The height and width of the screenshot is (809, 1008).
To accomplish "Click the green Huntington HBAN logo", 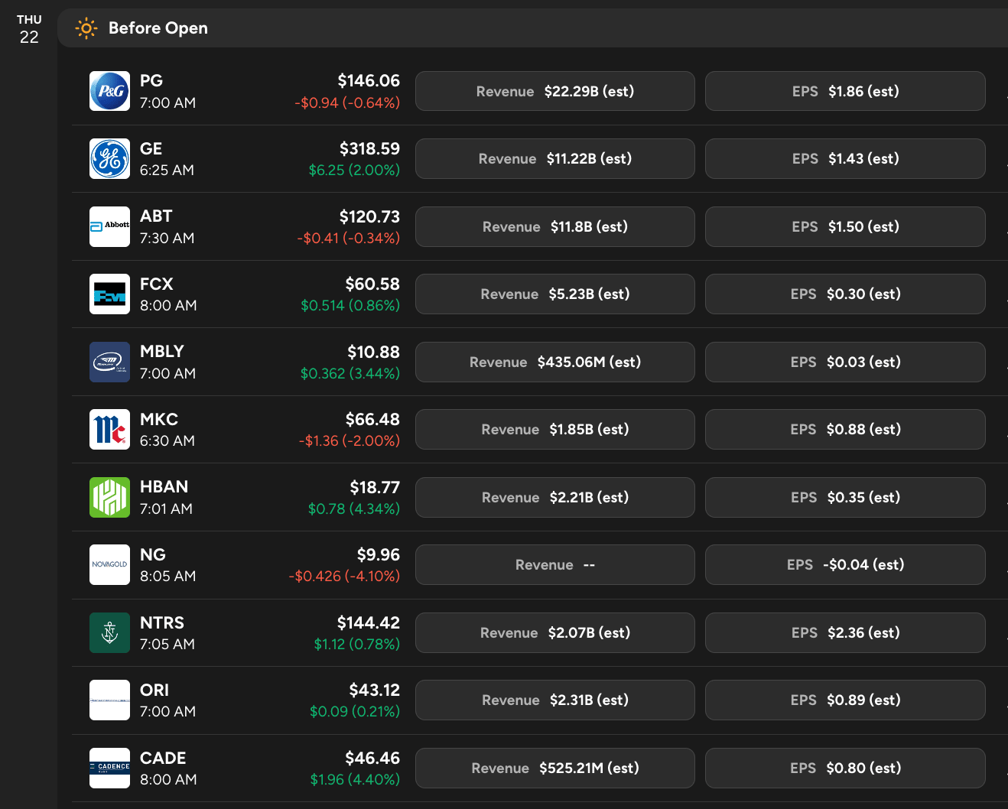I will click(109, 497).
